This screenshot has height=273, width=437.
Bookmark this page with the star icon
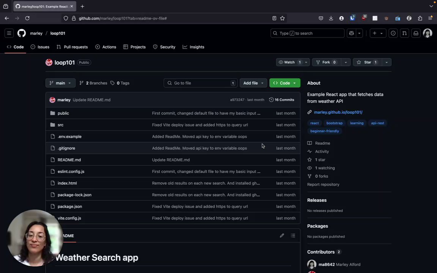(282, 18)
